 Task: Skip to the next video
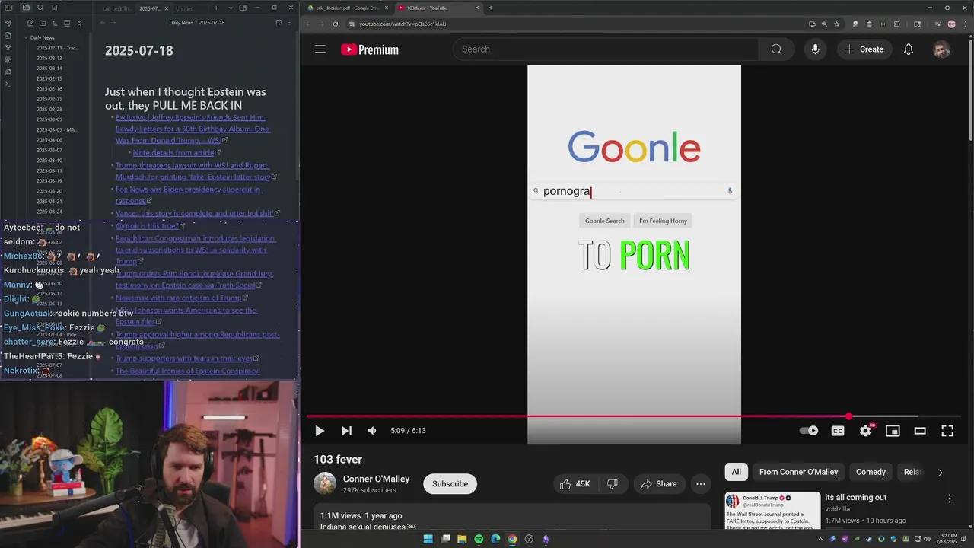346,431
